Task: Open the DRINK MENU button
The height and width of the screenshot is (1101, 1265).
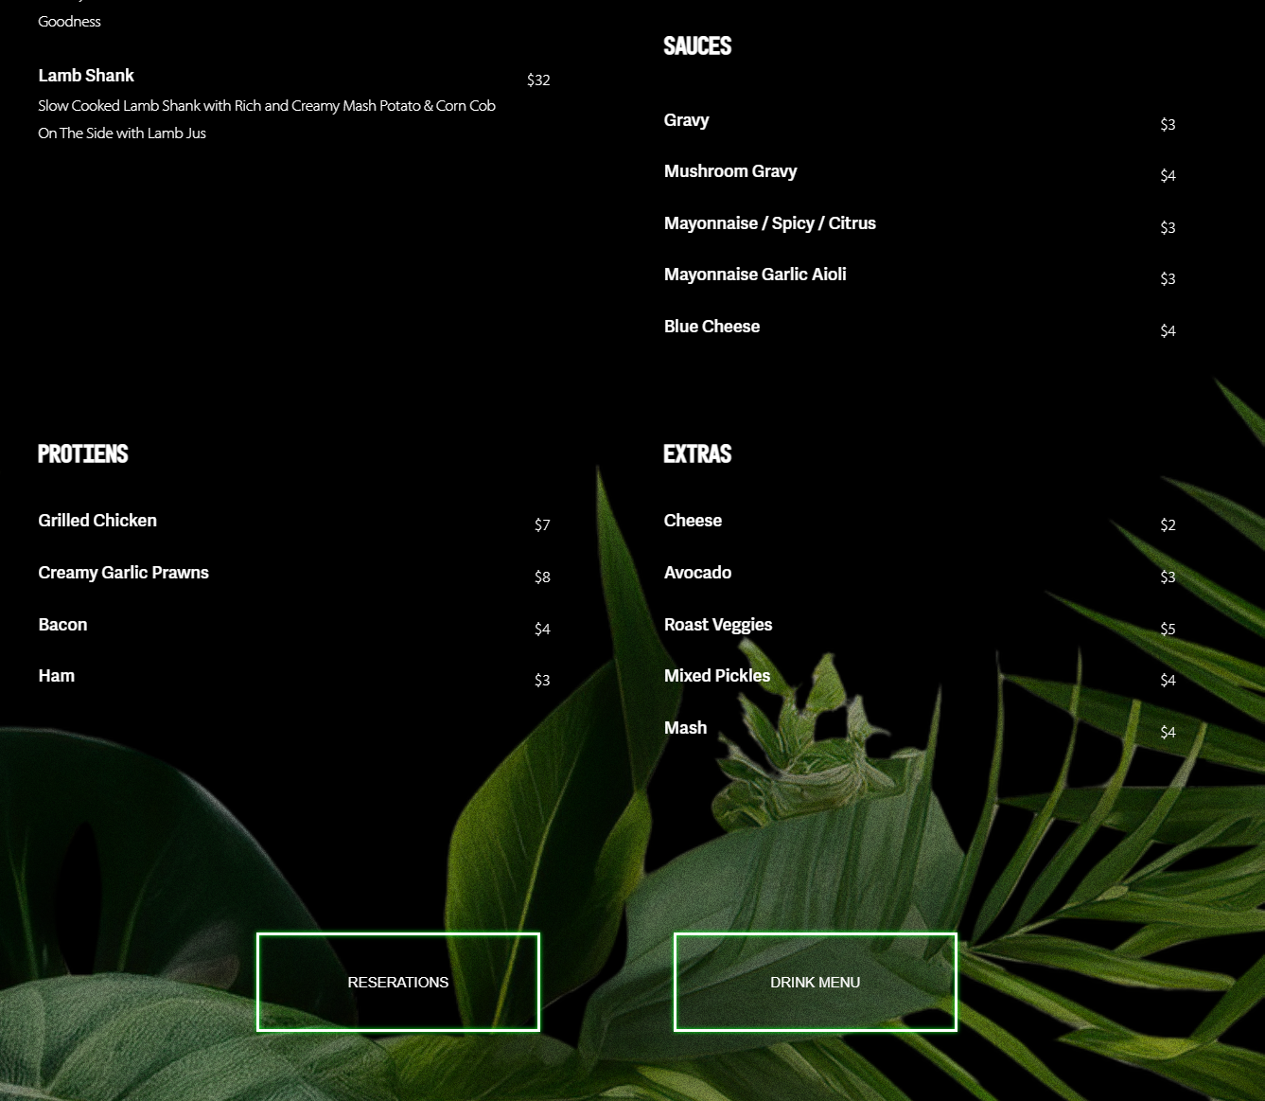Action: [x=815, y=982]
